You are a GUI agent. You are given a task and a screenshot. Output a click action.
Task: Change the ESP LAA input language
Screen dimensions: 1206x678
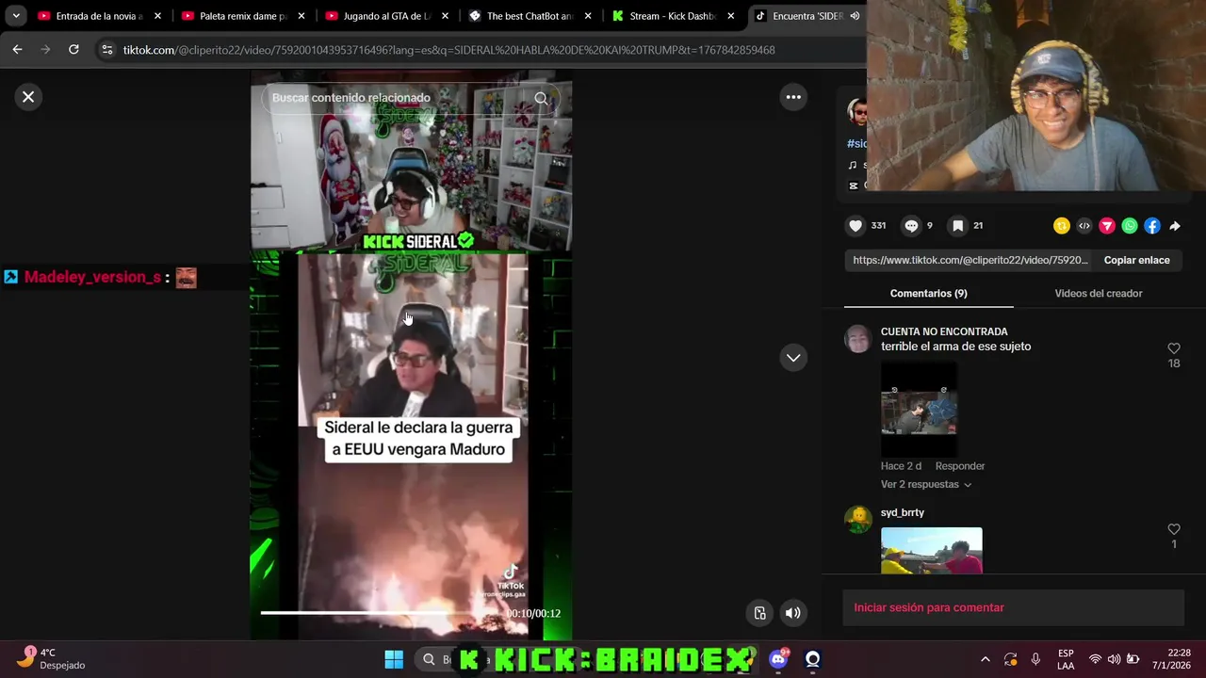(x=1066, y=659)
